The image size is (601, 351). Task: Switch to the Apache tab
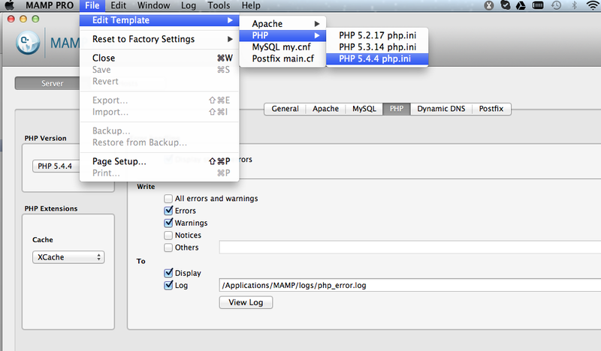point(325,109)
